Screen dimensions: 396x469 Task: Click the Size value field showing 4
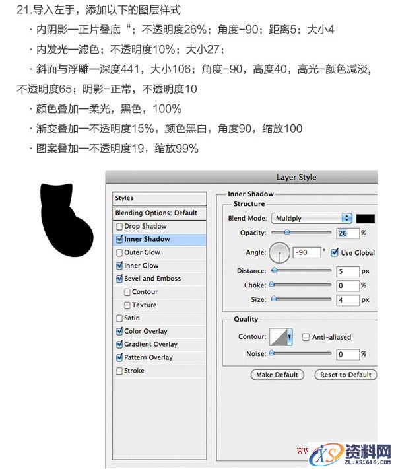coord(348,300)
